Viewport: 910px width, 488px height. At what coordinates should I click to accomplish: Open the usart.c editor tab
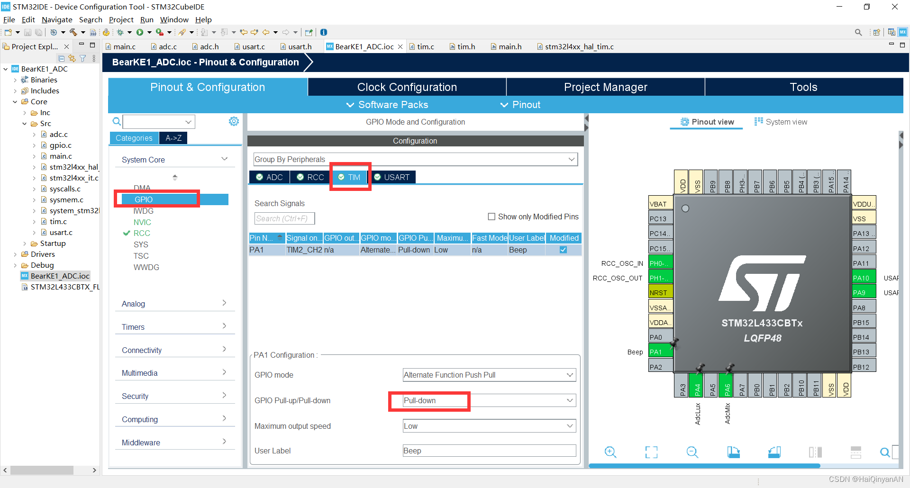(250, 46)
